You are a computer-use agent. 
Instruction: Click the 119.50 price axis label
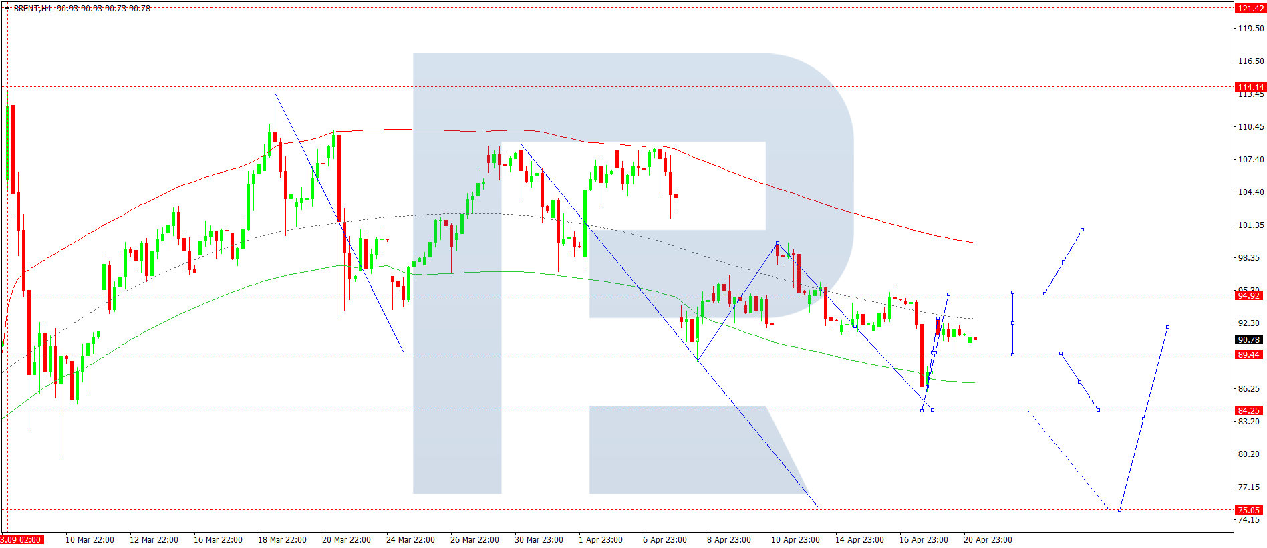tap(1250, 29)
